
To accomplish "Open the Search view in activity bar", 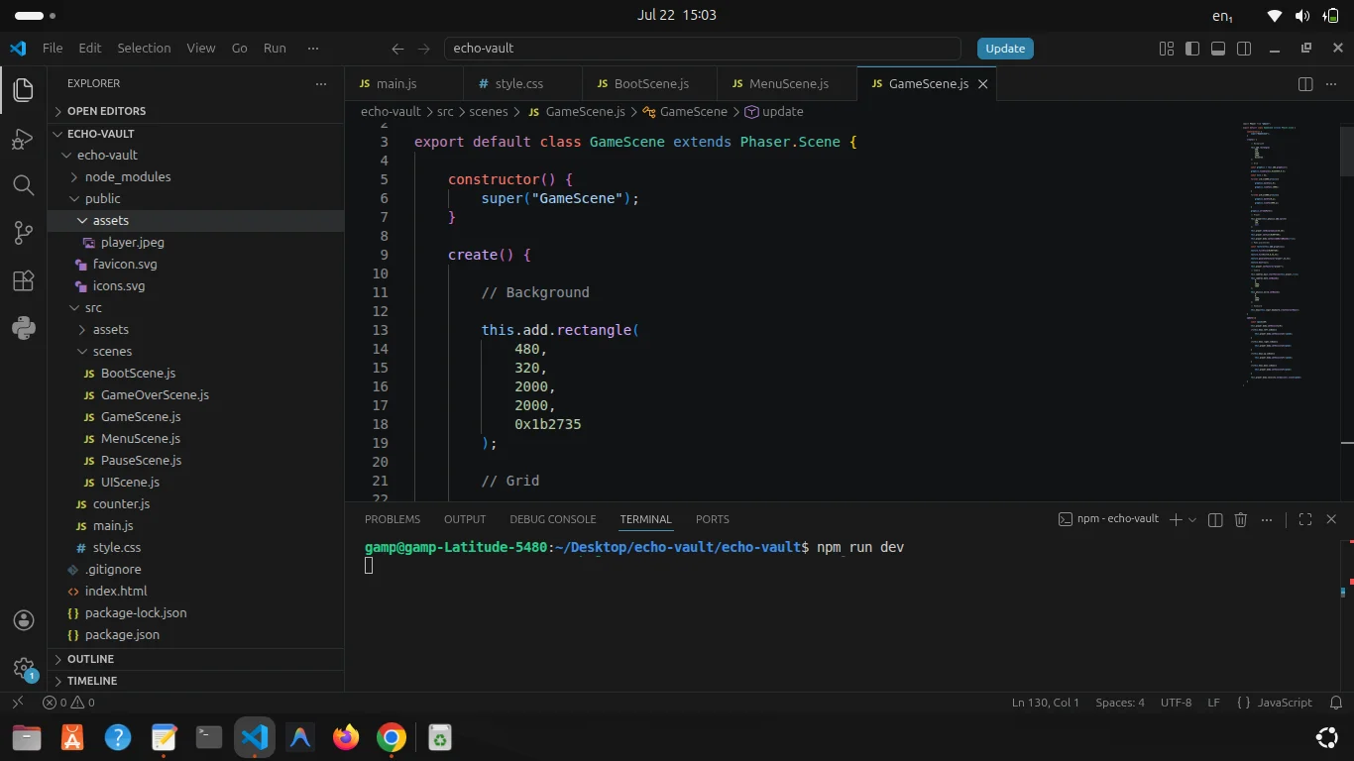I will click(x=24, y=185).
